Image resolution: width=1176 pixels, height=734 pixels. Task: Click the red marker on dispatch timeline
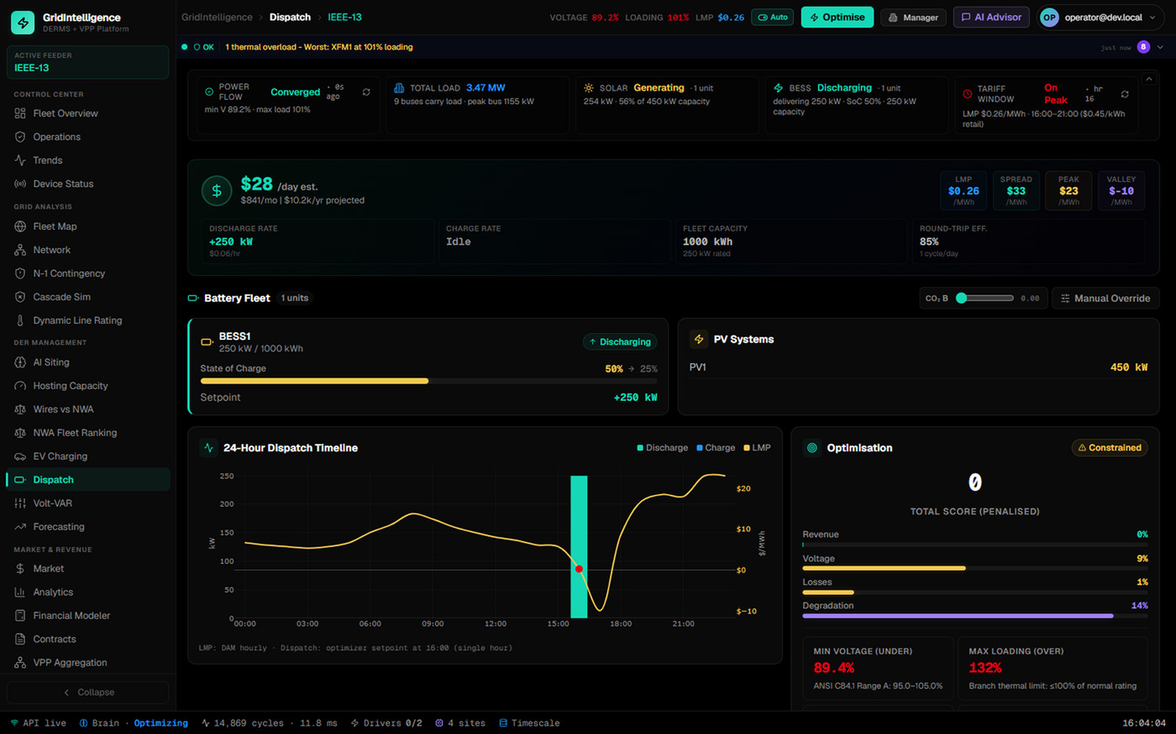(x=579, y=569)
